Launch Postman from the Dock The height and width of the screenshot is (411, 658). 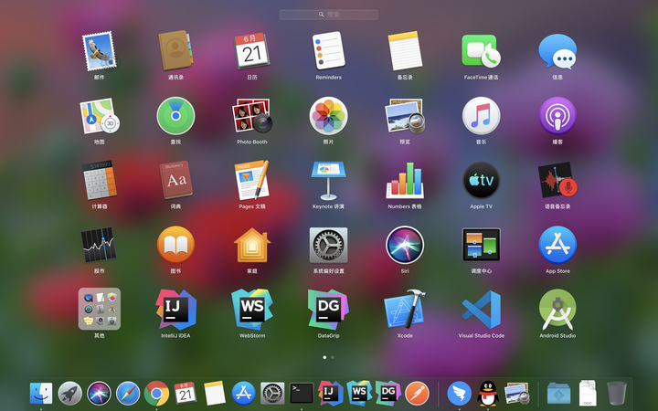click(x=417, y=394)
